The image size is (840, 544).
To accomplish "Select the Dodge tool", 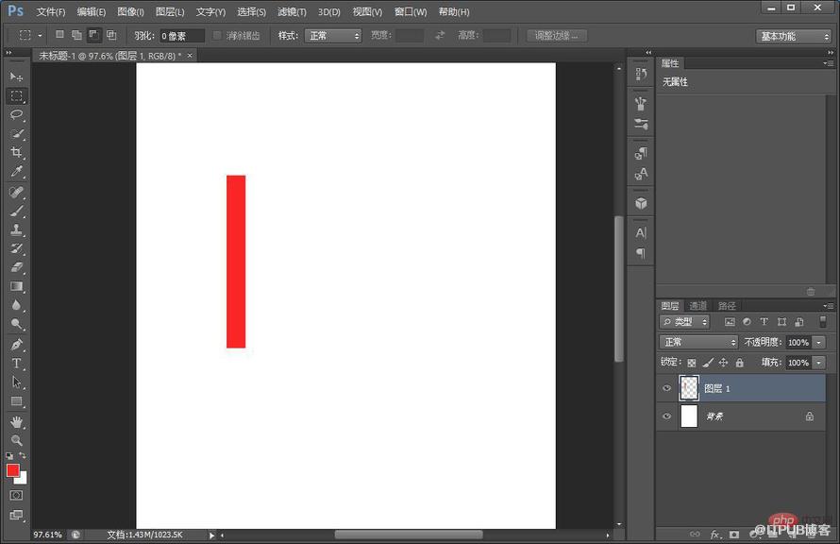I will (x=16, y=324).
